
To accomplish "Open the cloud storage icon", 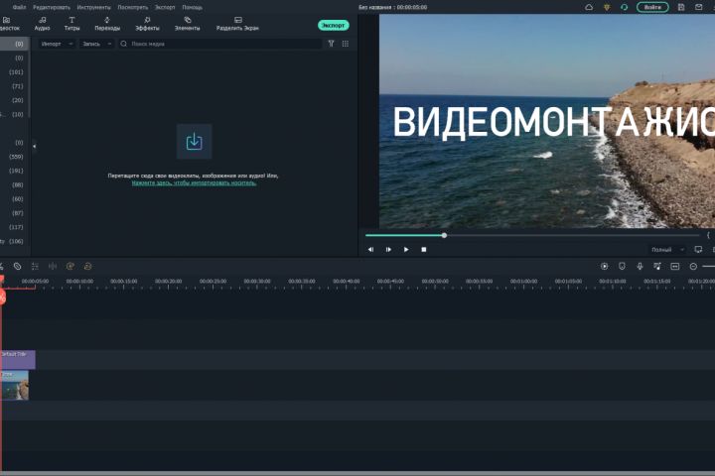I will [589, 7].
